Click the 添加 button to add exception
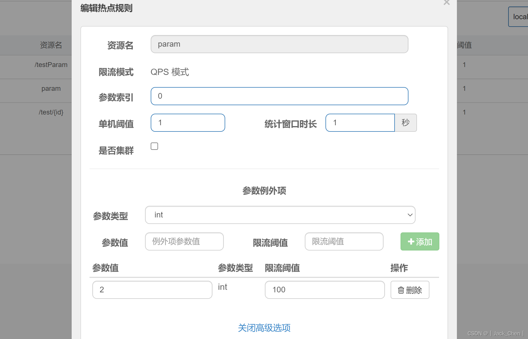 [420, 241]
